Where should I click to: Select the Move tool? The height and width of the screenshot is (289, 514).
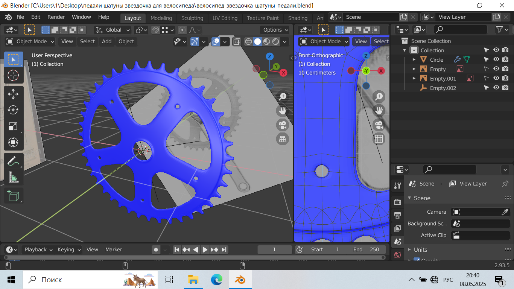(13, 94)
